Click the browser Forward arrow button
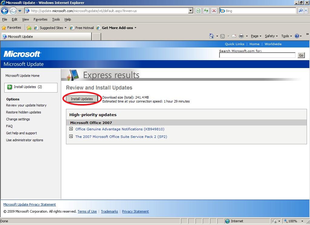This screenshot has width=310, height=225. pyautogui.click(x=13, y=11)
